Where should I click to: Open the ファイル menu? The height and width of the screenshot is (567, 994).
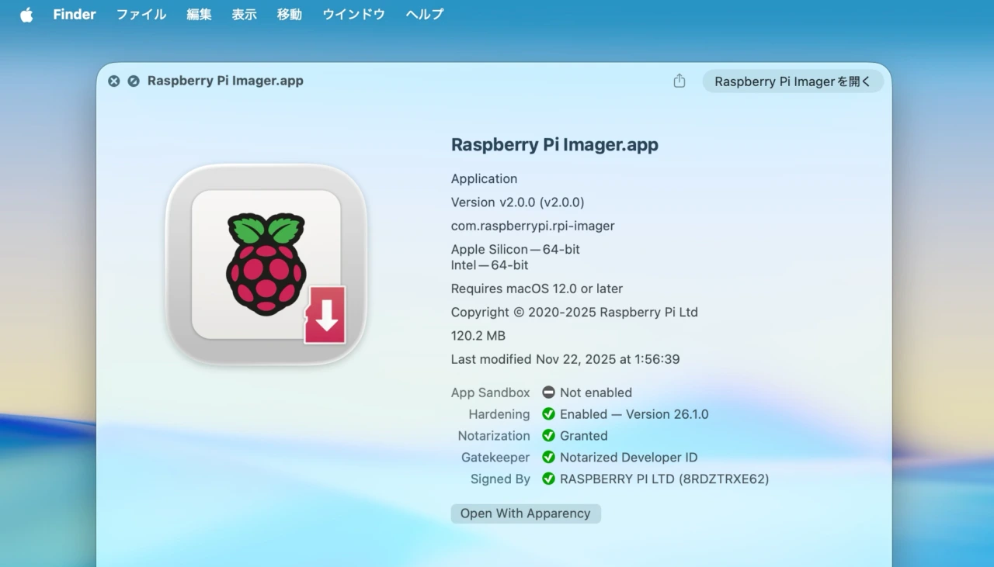tap(141, 14)
